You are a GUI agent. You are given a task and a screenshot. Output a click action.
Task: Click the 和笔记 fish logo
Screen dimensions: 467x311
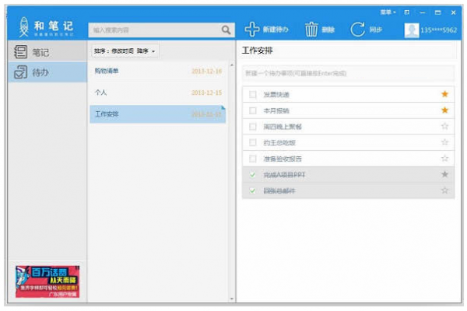(x=24, y=26)
